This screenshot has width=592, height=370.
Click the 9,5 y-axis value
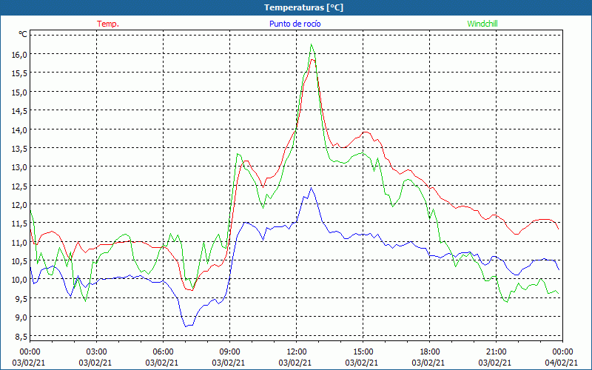click(21, 298)
